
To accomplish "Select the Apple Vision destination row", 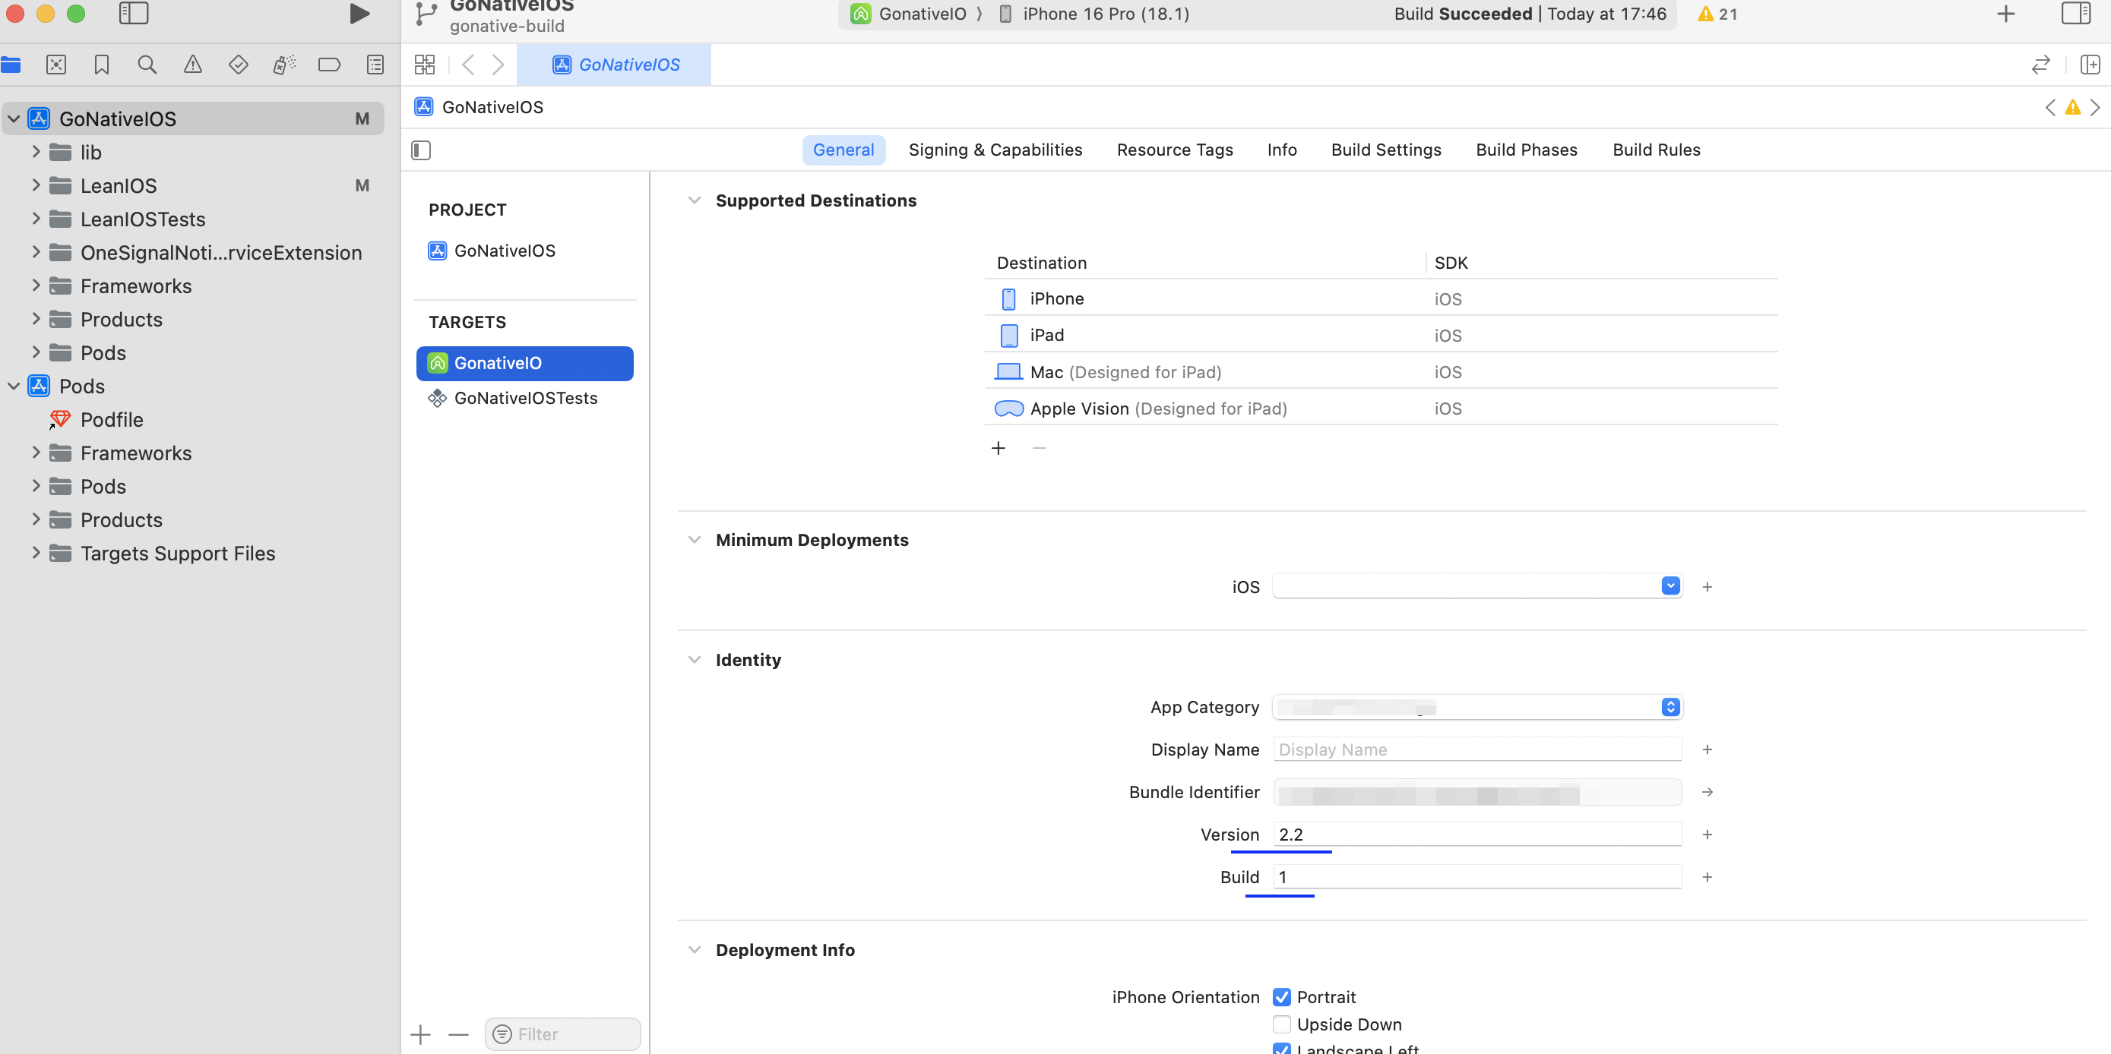I will tap(1381, 408).
